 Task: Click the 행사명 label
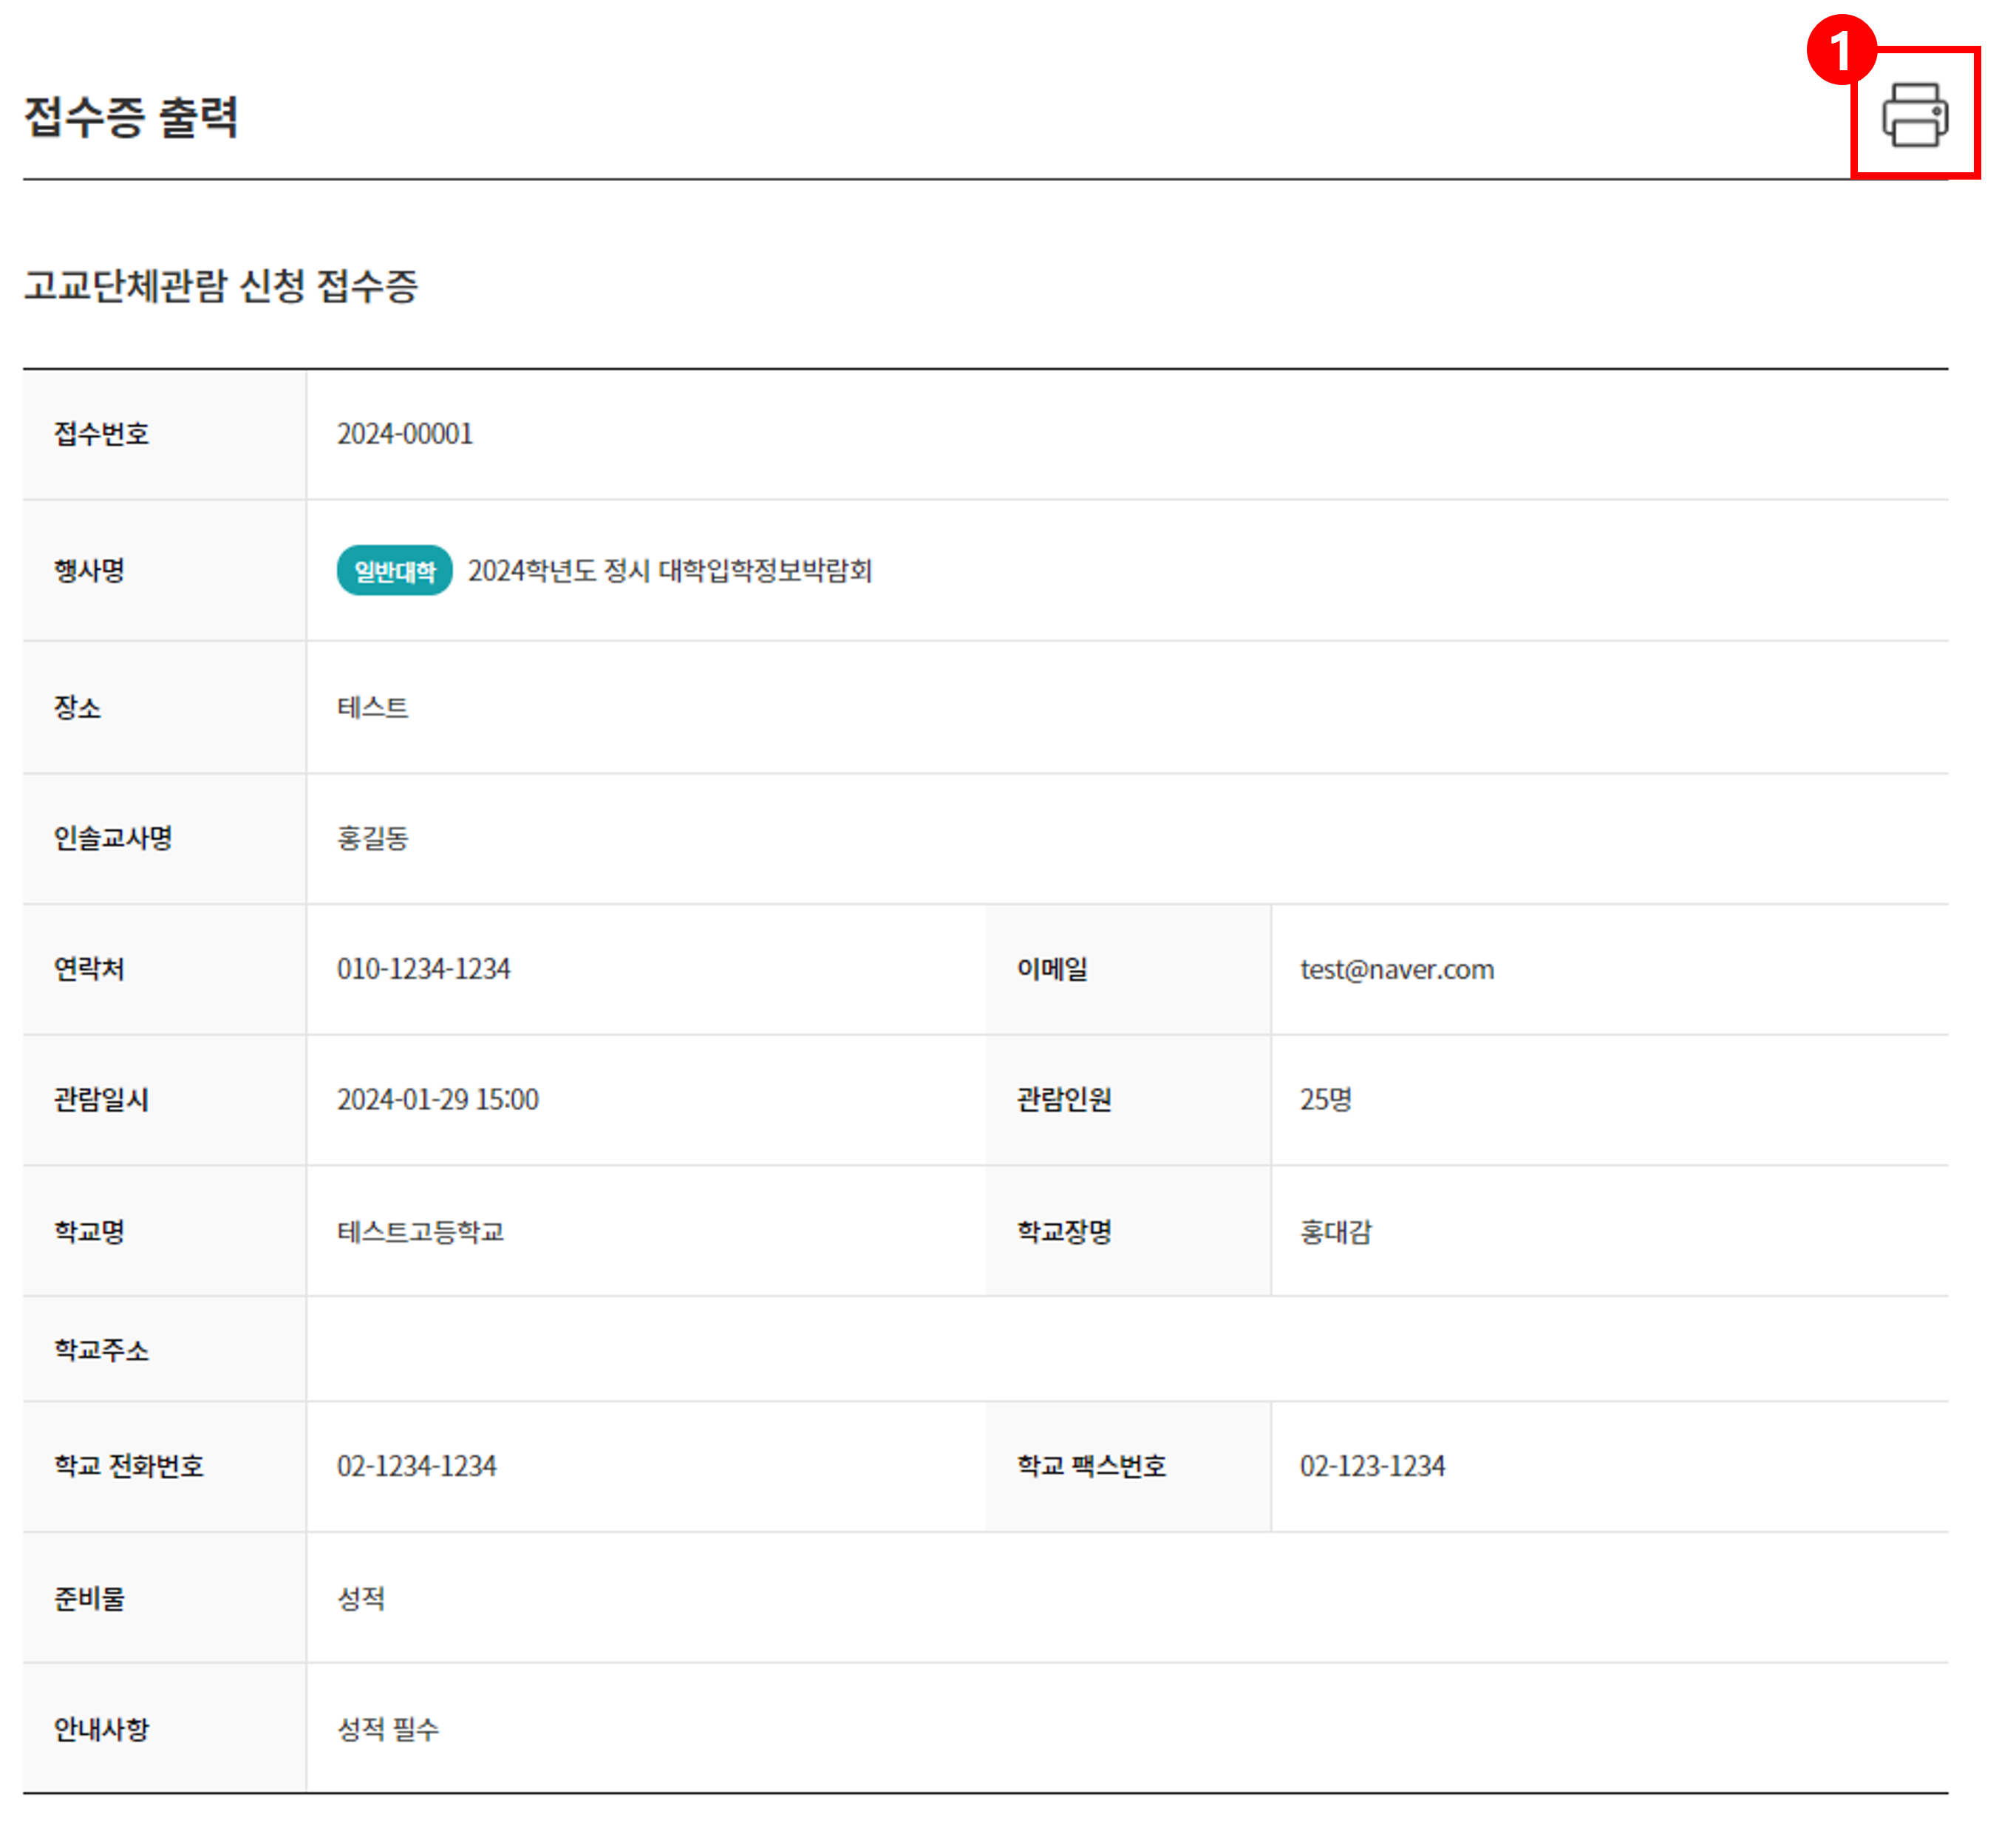(x=90, y=571)
